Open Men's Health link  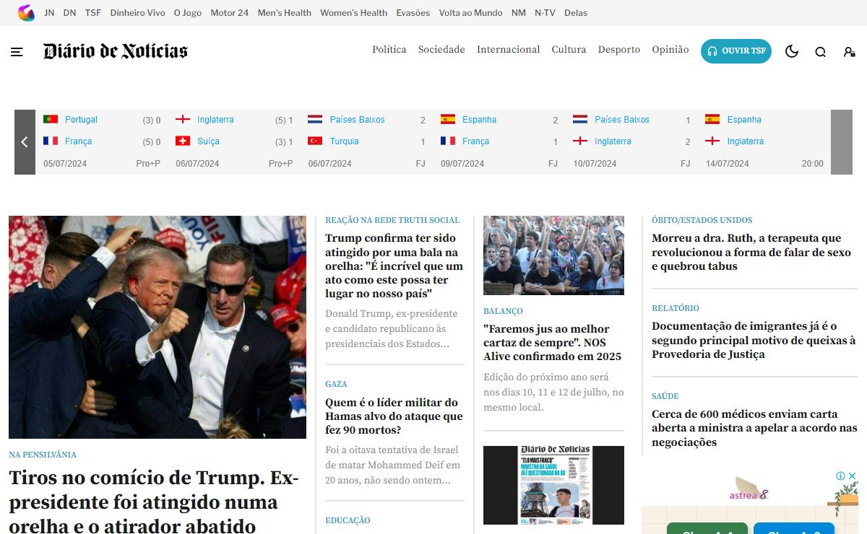[285, 13]
